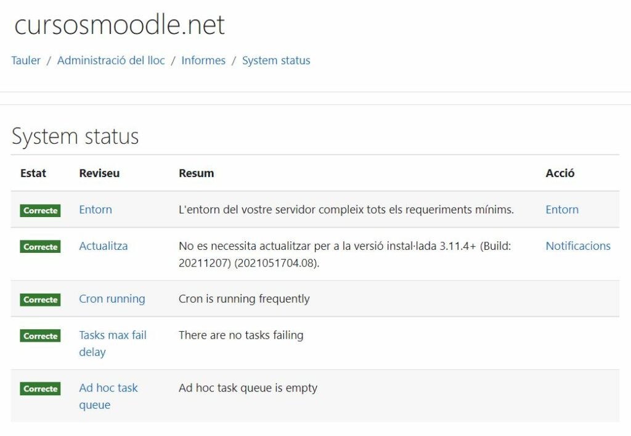Click the Correcte badge beside Entorn
This screenshot has width=631, height=436.
click(40, 210)
